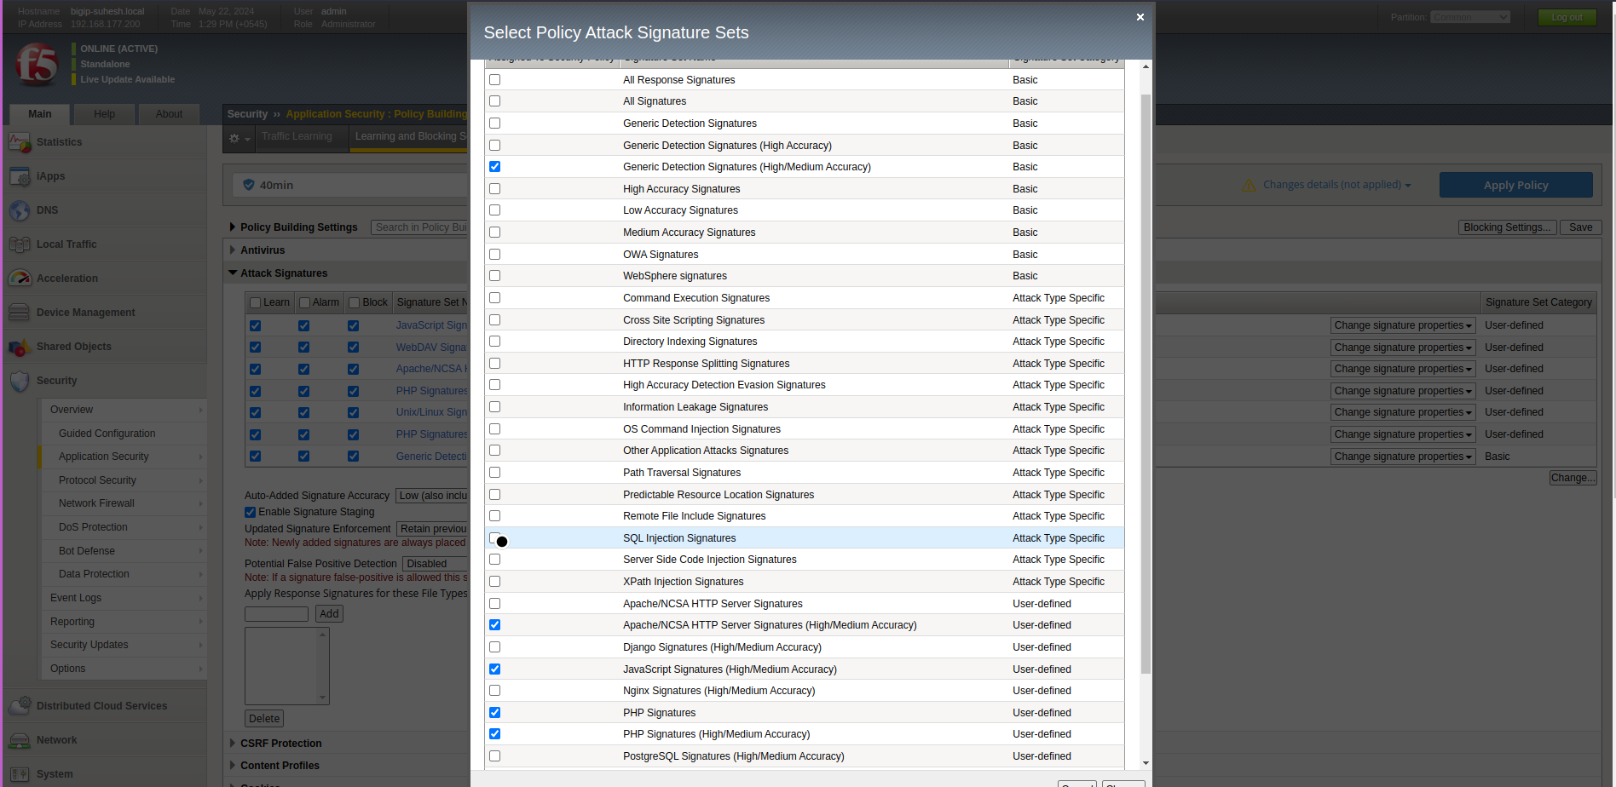Click the iApps sidebar icon
The image size is (1616, 787).
(20, 176)
